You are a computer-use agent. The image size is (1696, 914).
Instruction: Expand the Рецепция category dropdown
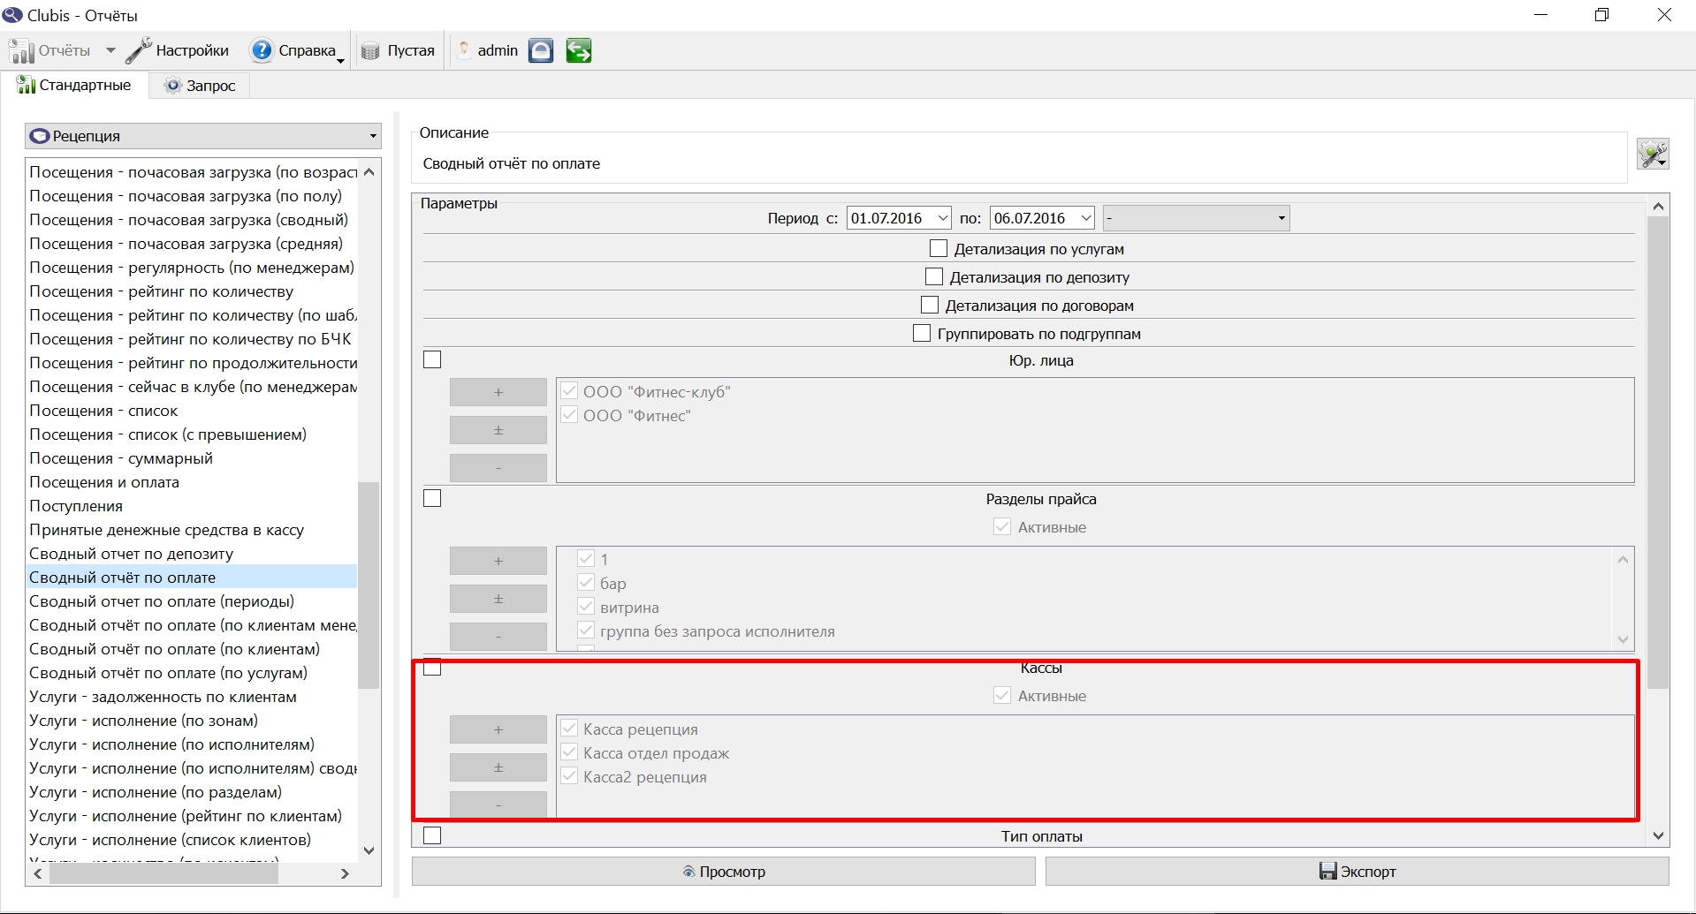(x=203, y=136)
